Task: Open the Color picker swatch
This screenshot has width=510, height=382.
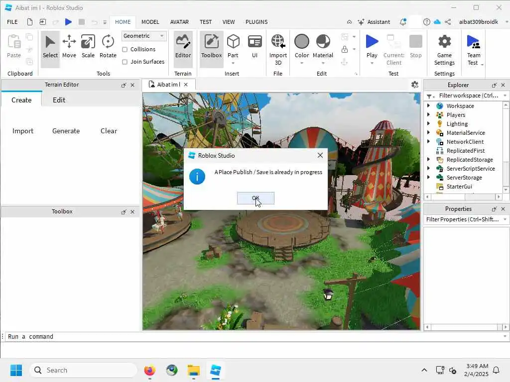Action: [301, 42]
